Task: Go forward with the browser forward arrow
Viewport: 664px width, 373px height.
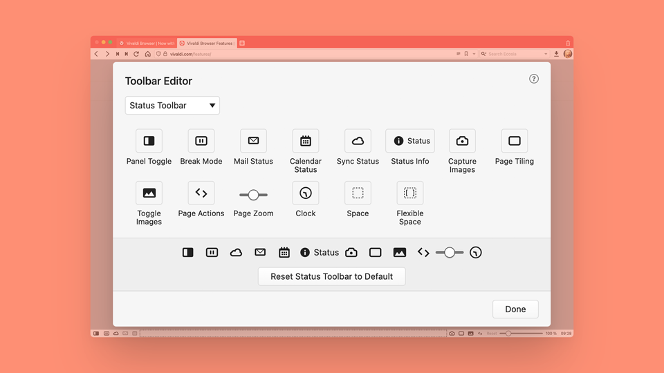Action: pos(107,54)
